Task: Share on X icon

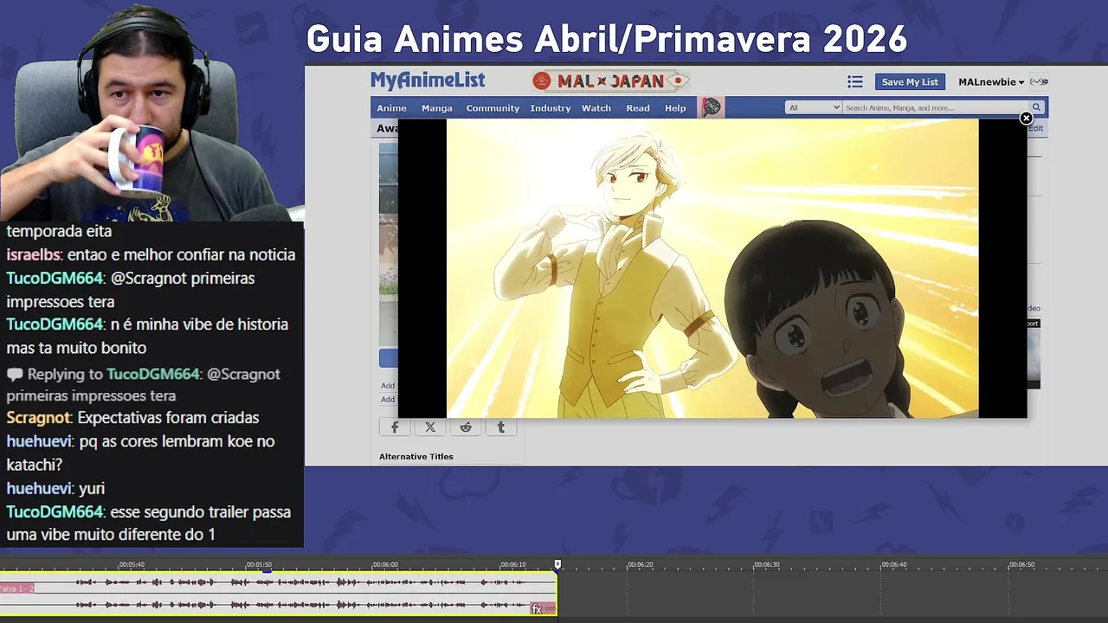Action: (x=430, y=427)
